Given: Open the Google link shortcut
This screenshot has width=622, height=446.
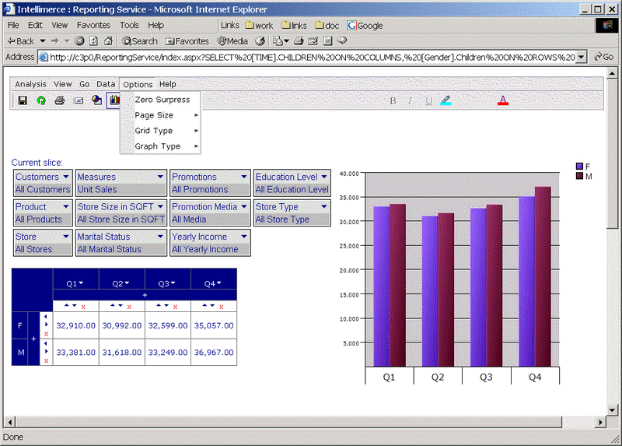Looking at the screenshot, I should point(365,26).
